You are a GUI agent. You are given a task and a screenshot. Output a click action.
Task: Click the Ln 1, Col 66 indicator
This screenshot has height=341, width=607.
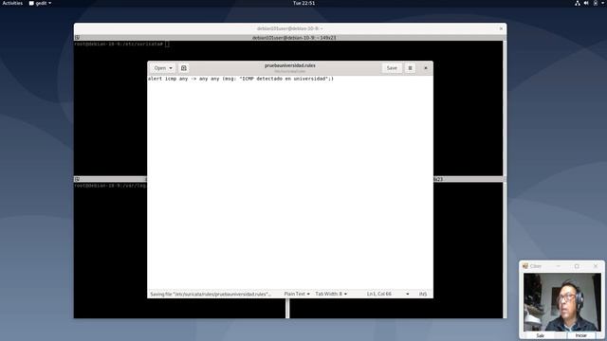(x=379, y=294)
